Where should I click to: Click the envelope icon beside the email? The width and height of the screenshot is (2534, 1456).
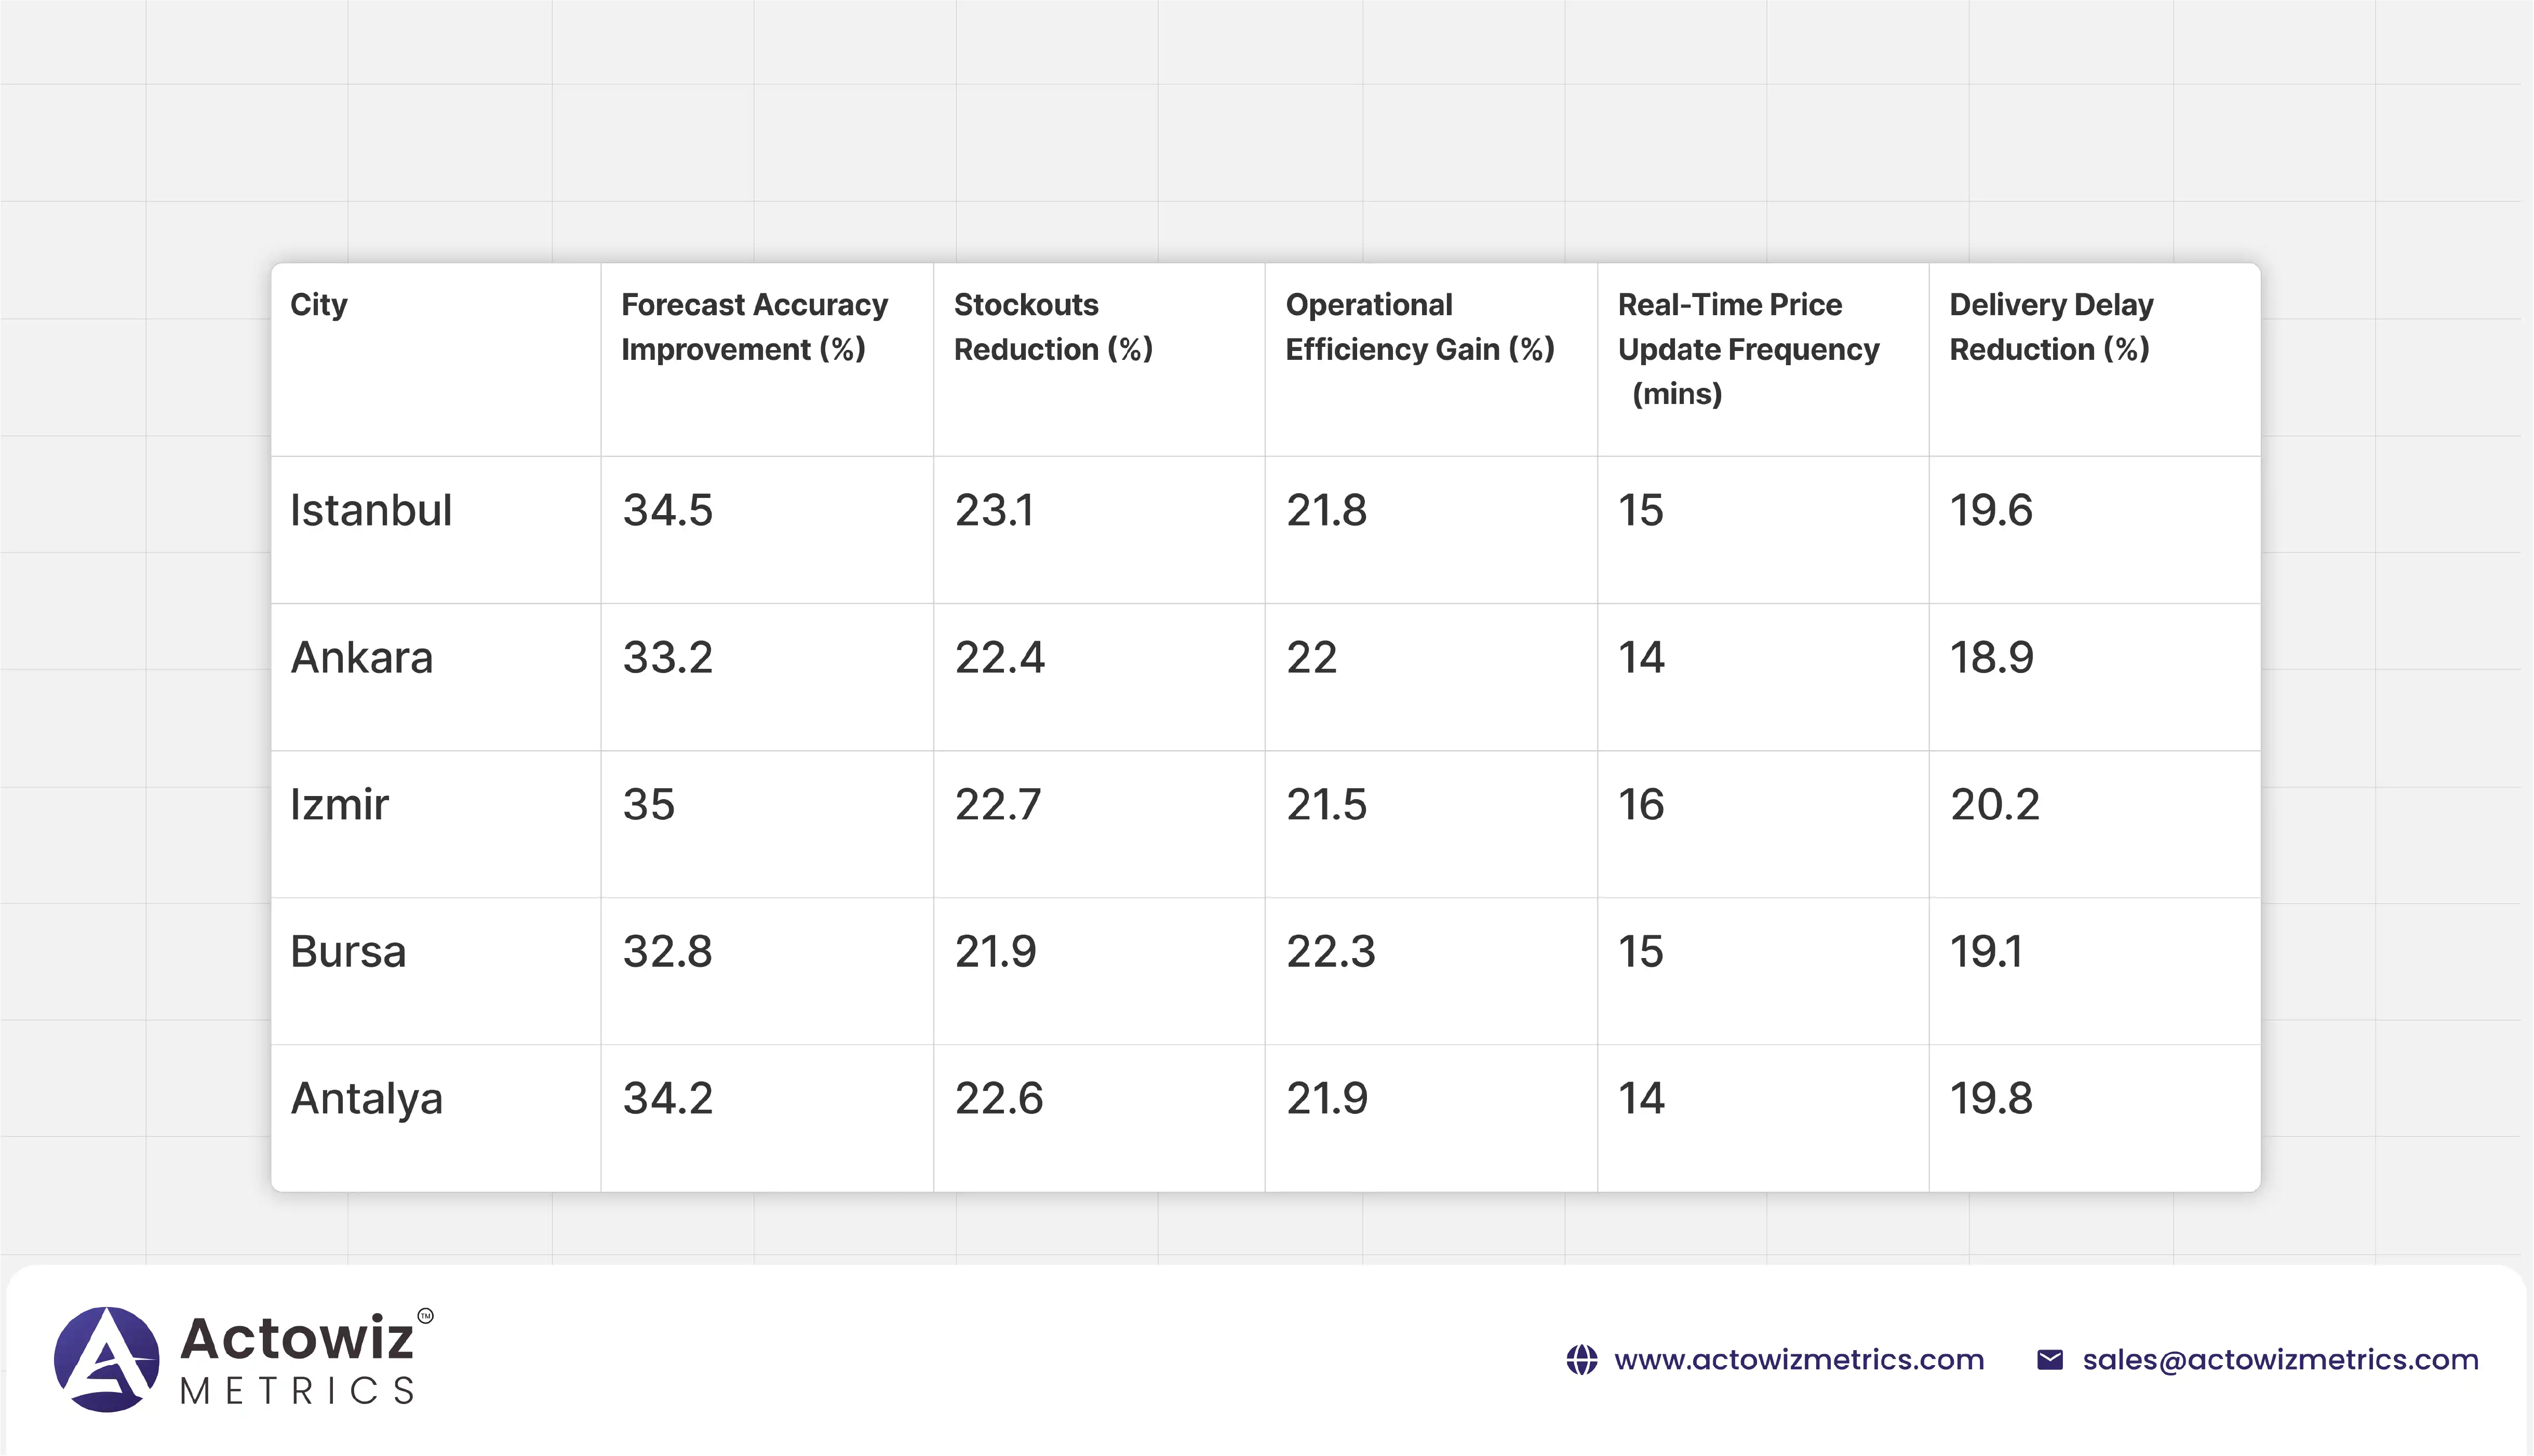tap(2049, 1360)
